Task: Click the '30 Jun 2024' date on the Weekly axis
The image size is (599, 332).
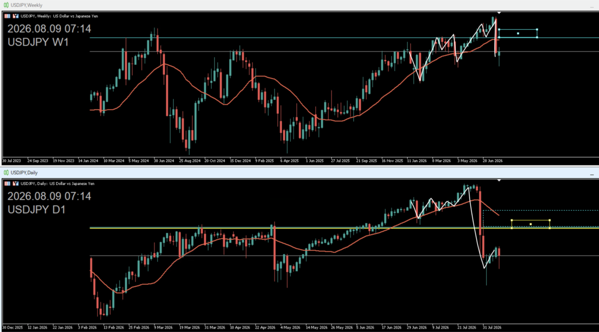Action: [x=164, y=161]
